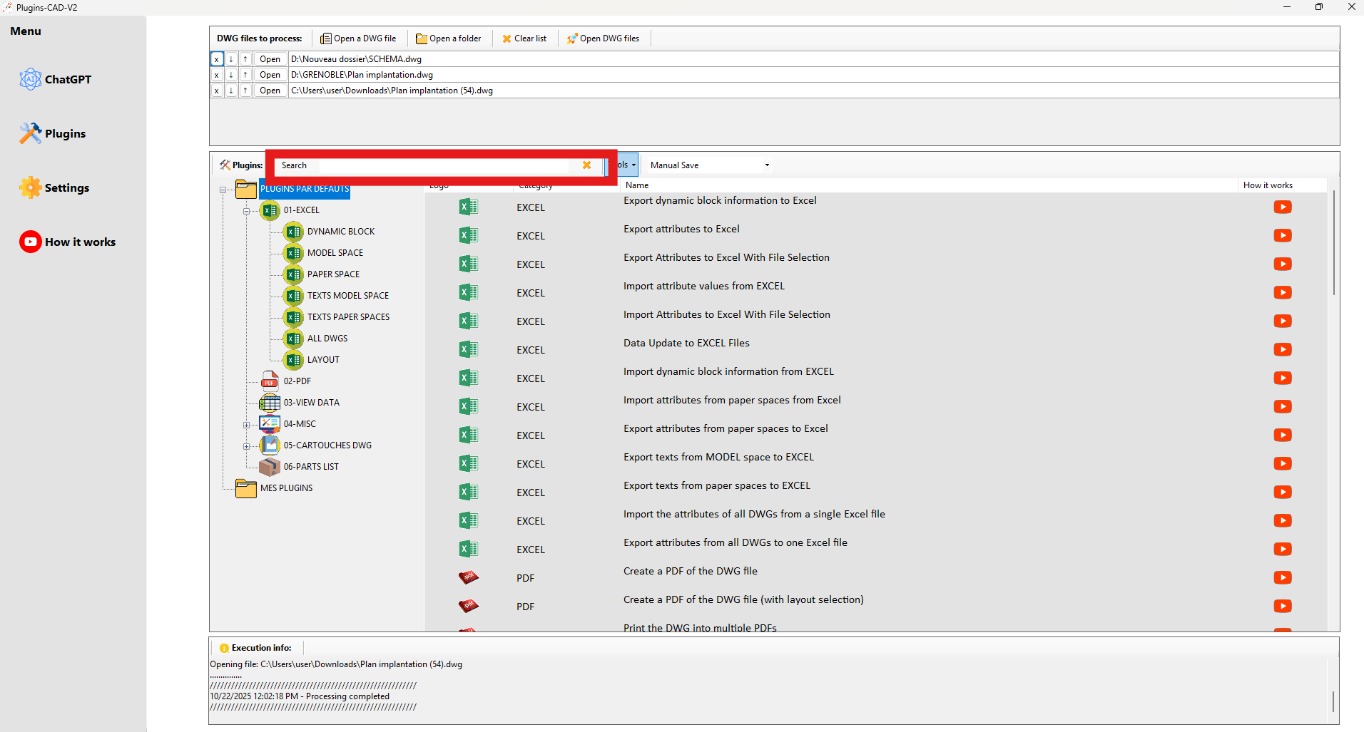This screenshot has width=1364, height=732.
Task: Click the 06-PARTS LIST box icon
Action: 269,467
